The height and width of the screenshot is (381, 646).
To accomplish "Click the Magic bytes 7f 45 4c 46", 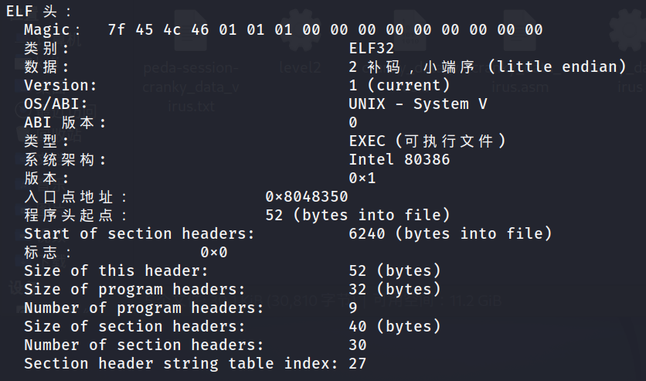I will (x=158, y=29).
